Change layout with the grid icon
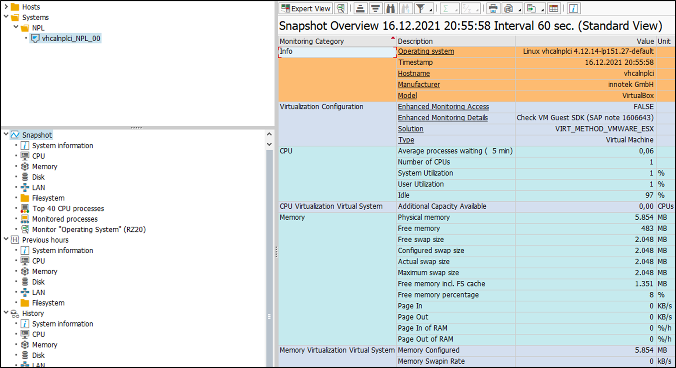The height and width of the screenshot is (368, 676). tap(554, 8)
